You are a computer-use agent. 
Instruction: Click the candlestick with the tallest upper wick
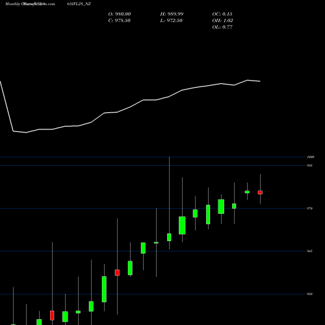coord(169,237)
